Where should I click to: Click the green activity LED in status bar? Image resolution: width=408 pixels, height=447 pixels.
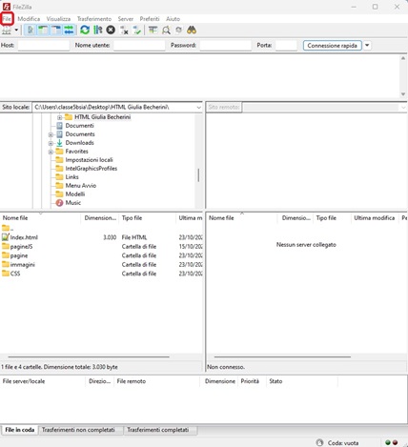pyautogui.click(x=388, y=442)
